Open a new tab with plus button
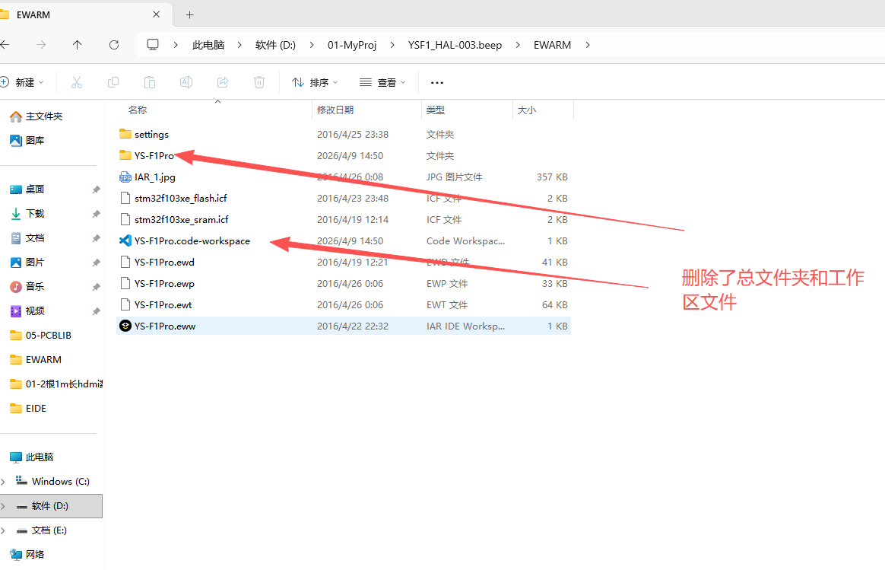Viewport: 885px width, 570px height. coord(190,14)
